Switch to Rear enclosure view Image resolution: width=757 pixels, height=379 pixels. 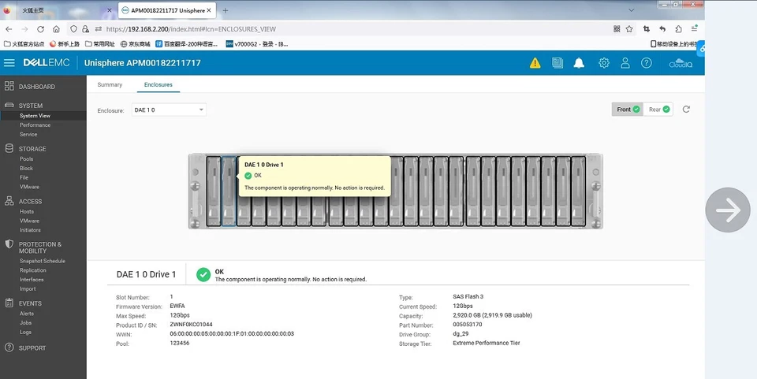pyautogui.click(x=658, y=110)
